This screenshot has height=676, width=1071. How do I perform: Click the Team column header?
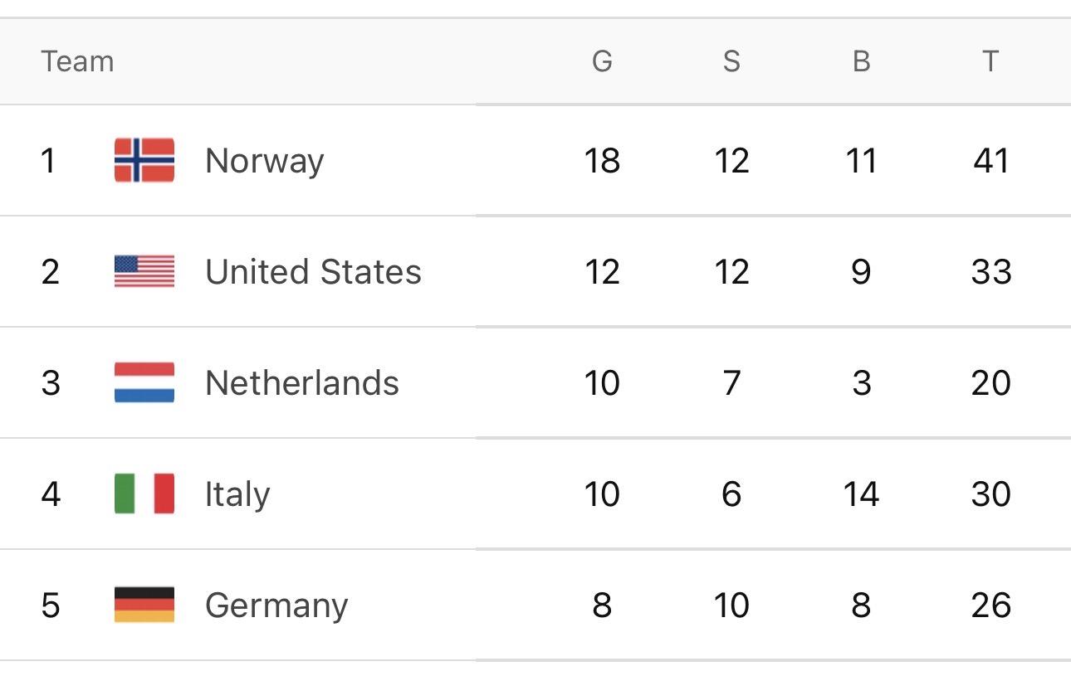point(77,61)
